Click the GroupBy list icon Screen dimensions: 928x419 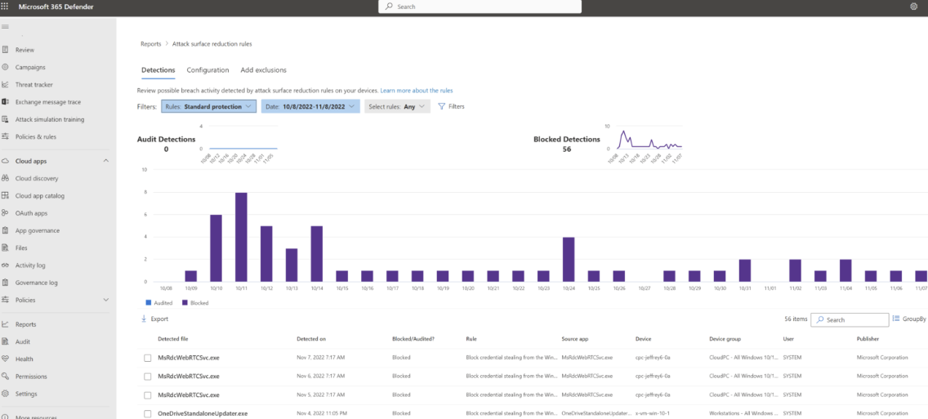(896, 319)
